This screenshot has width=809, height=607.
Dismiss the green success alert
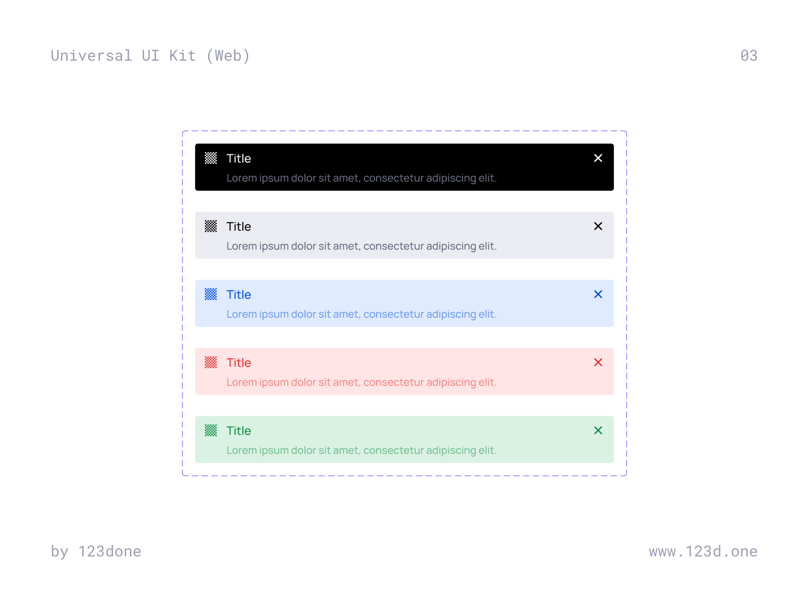point(598,430)
